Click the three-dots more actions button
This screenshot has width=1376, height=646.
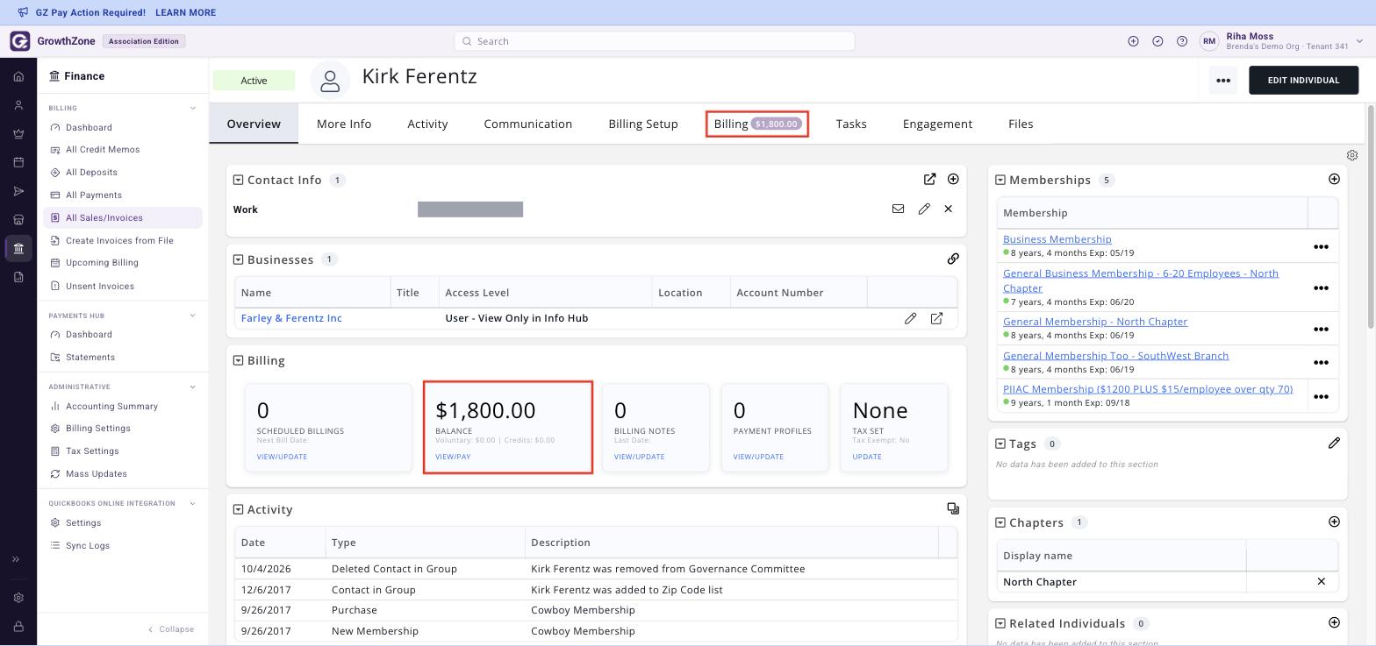pos(1223,81)
